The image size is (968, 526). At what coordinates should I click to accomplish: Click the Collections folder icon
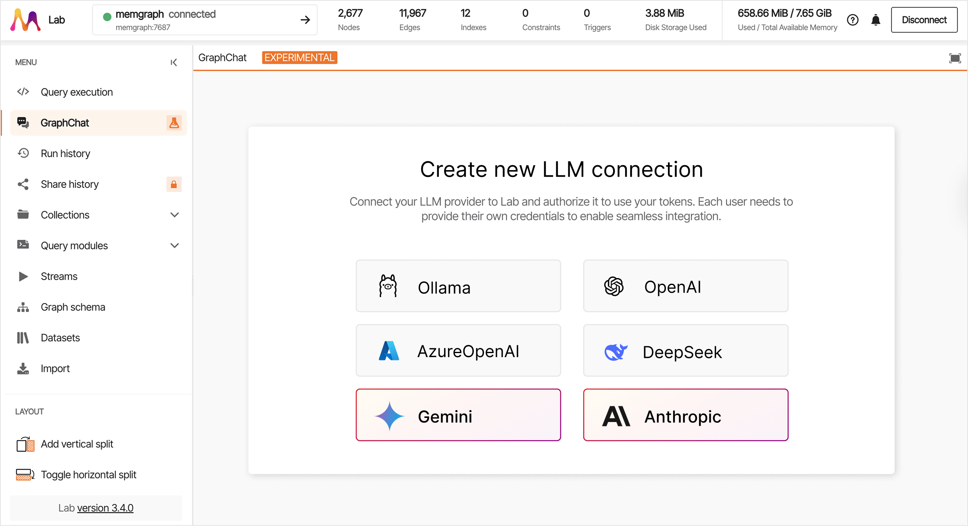click(23, 214)
